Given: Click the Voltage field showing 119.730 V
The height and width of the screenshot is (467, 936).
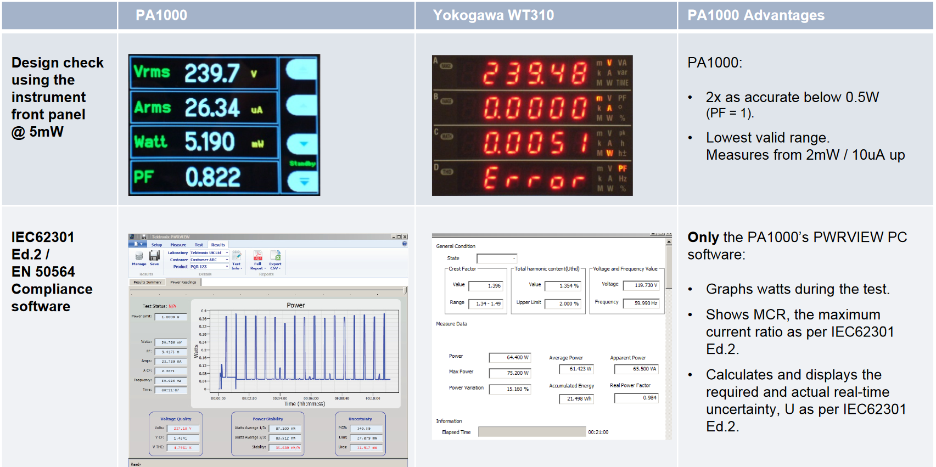Looking at the screenshot, I should click(641, 285).
